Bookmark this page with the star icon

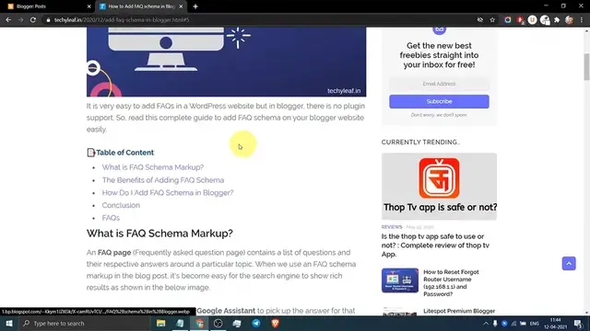(x=492, y=20)
